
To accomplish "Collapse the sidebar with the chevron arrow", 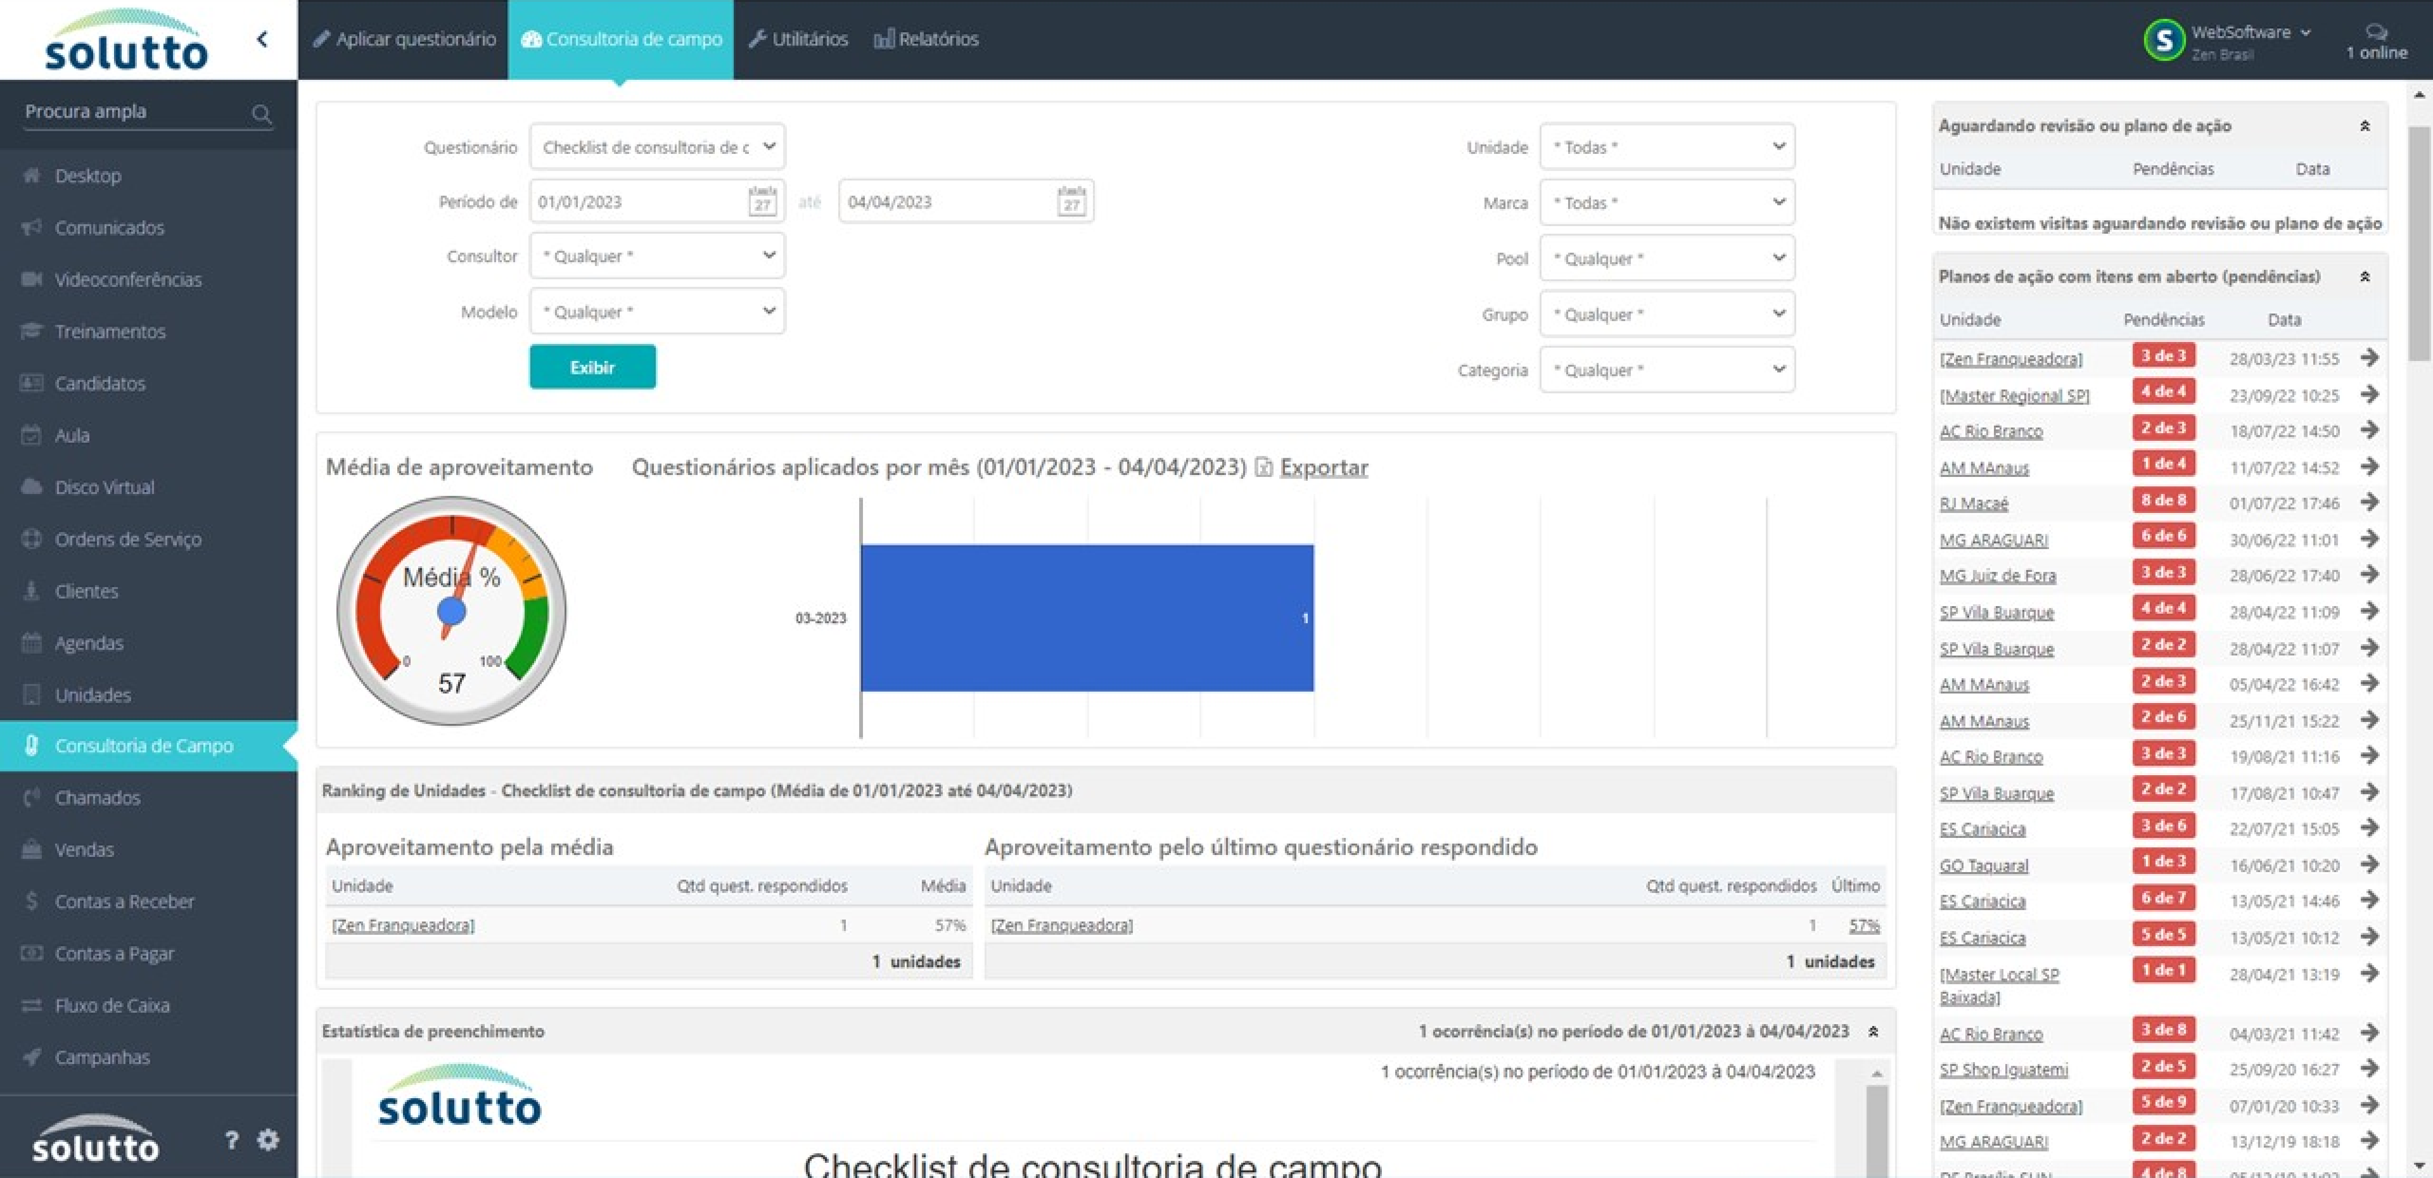I will pyautogui.click(x=263, y=38).
